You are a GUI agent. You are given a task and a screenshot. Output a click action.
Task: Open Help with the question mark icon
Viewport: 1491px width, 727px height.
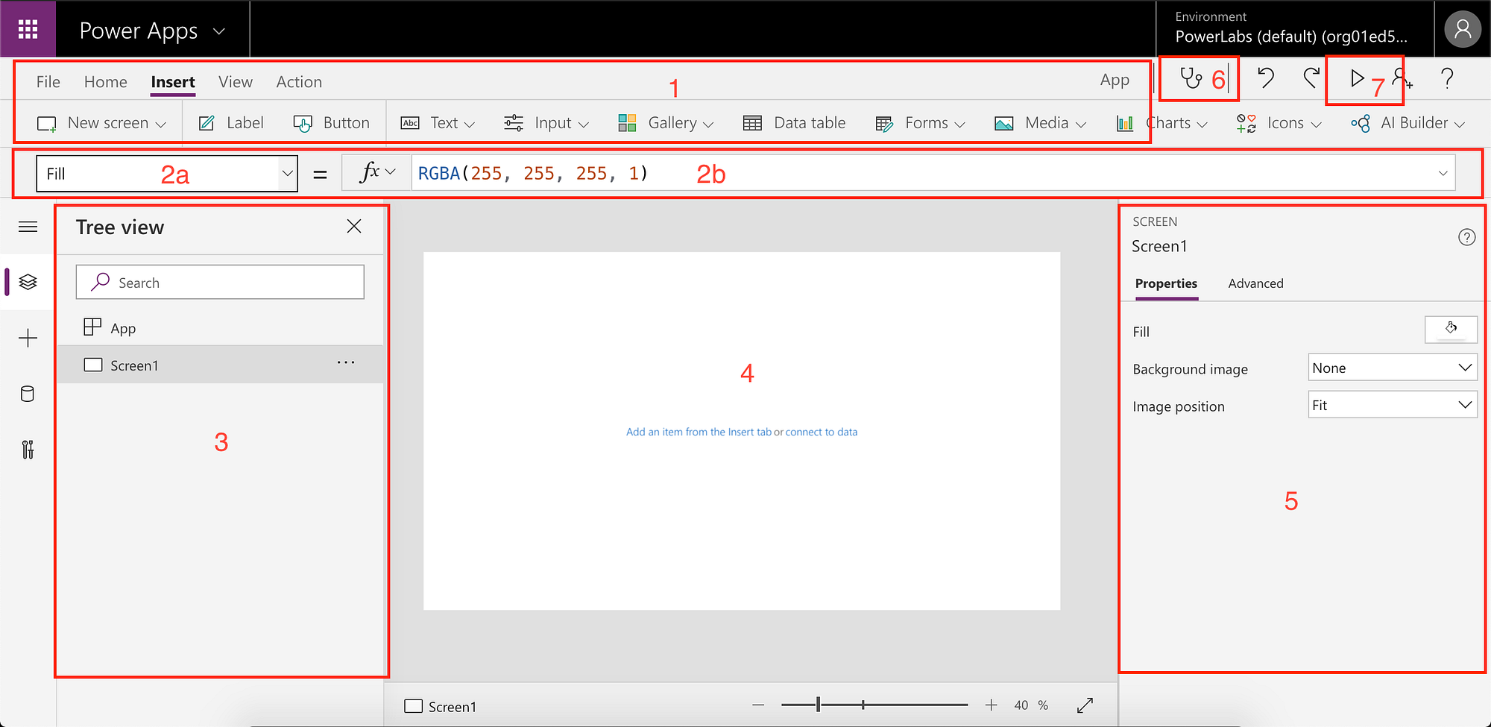pyautogui.click(x=1447, y=78)
